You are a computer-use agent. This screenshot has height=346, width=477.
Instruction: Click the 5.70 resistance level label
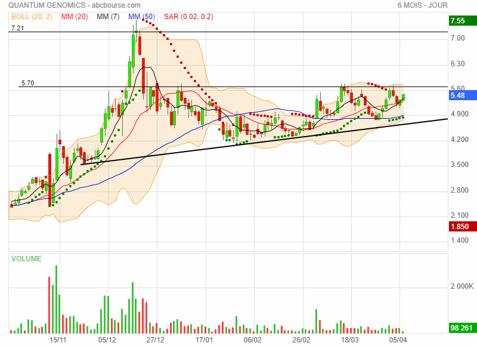[x=27, y=83]
